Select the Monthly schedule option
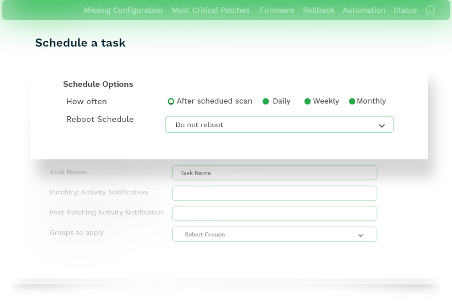Screen dimensions: 452x302 click(x=352, y=101)
